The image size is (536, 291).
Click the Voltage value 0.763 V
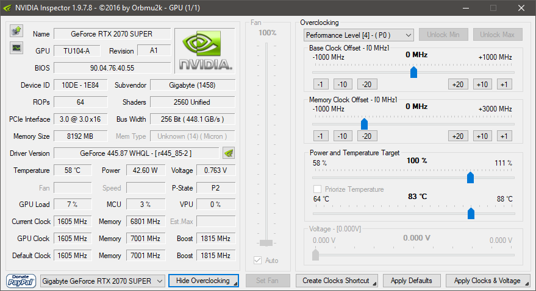pyautogui.click(x=216, y=170)
